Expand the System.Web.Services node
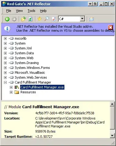The image size is (116, 146). (5, 78)
